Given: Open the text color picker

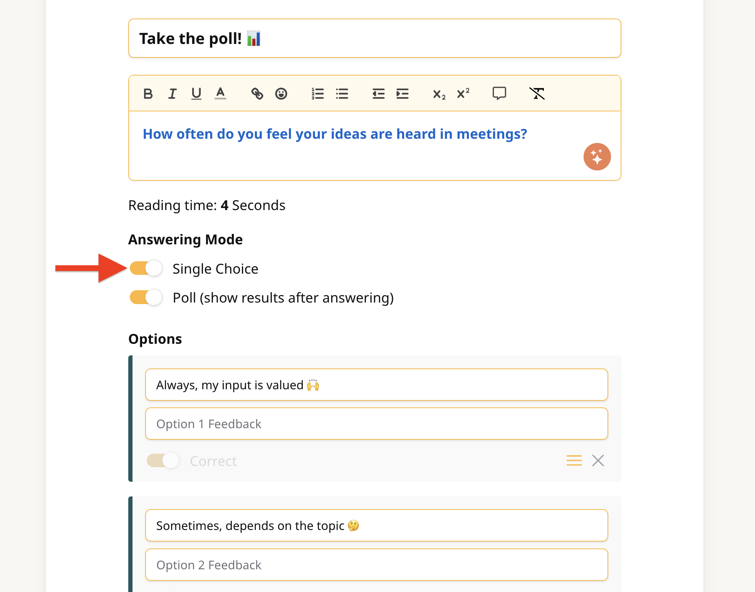Looking at the screenshot, I should (x=220, y=94).
